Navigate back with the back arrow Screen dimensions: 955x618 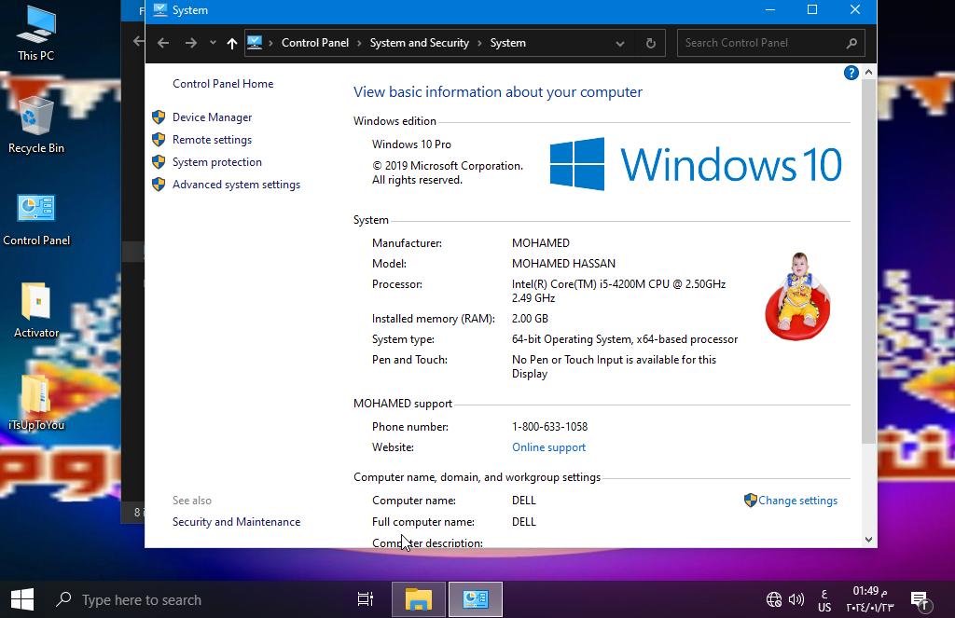pos(162,43)
